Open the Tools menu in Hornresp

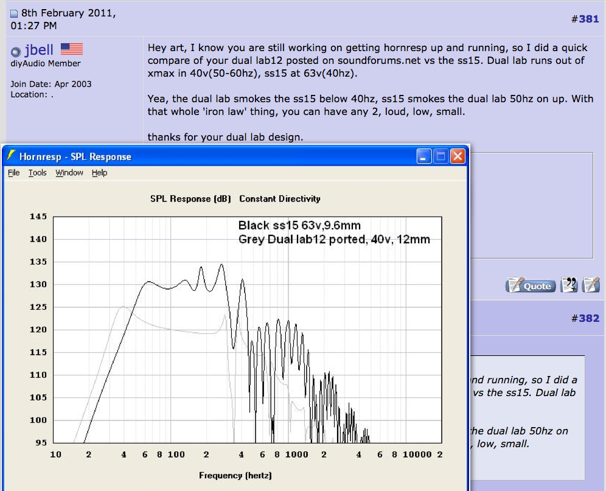pos(37,173)
